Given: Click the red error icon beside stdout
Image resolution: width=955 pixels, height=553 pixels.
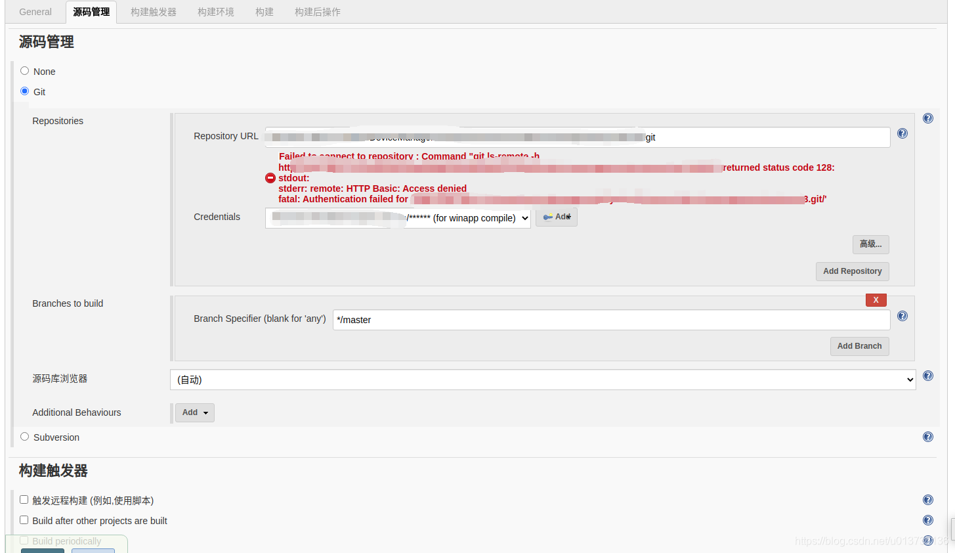Looking at the screenshot, I should point(270,178).
